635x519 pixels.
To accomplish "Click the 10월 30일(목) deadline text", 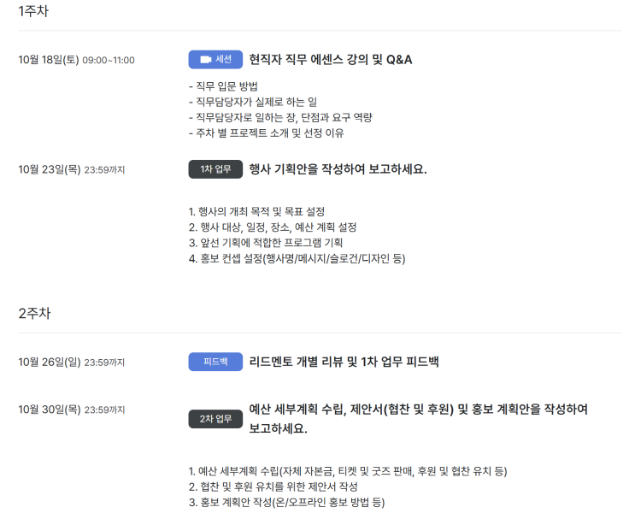I will click(x=71, y=410).
